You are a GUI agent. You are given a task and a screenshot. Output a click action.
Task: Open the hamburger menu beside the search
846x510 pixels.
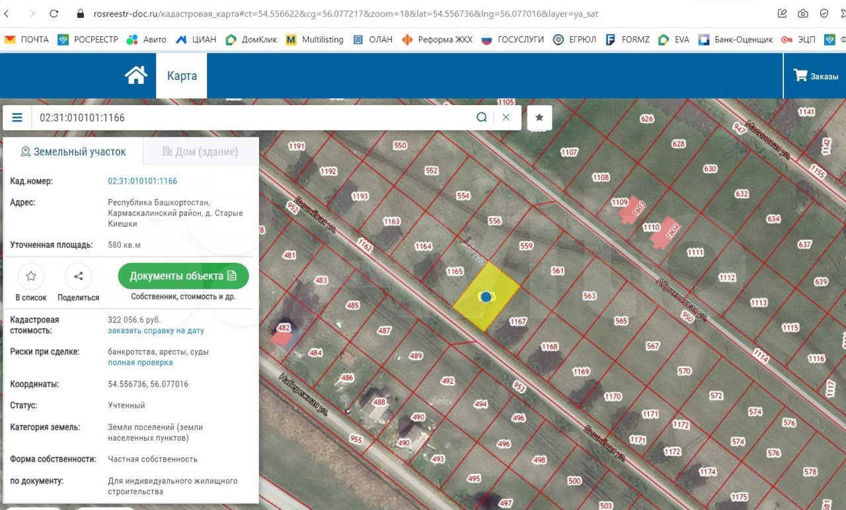click(x=17, y=118)
